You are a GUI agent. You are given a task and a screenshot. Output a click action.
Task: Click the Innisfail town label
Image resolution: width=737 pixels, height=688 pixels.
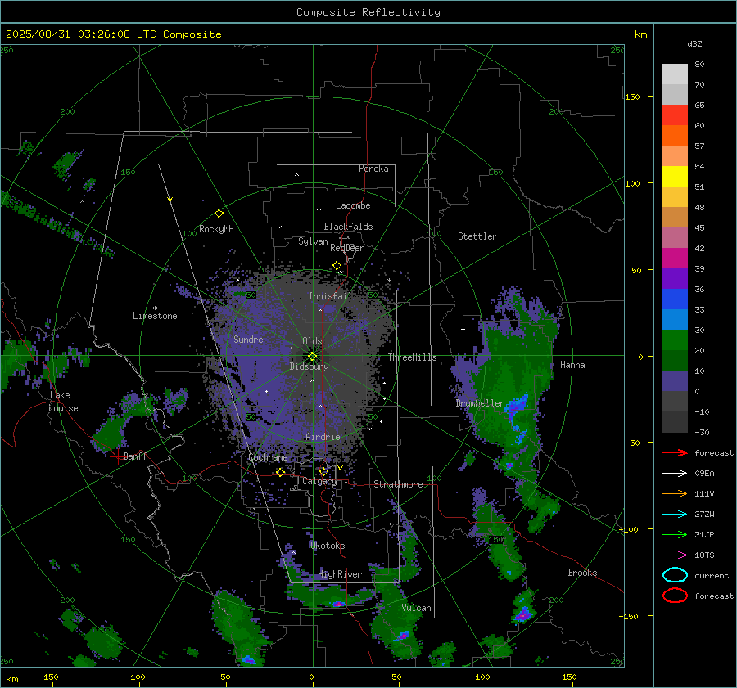[330, 296]
